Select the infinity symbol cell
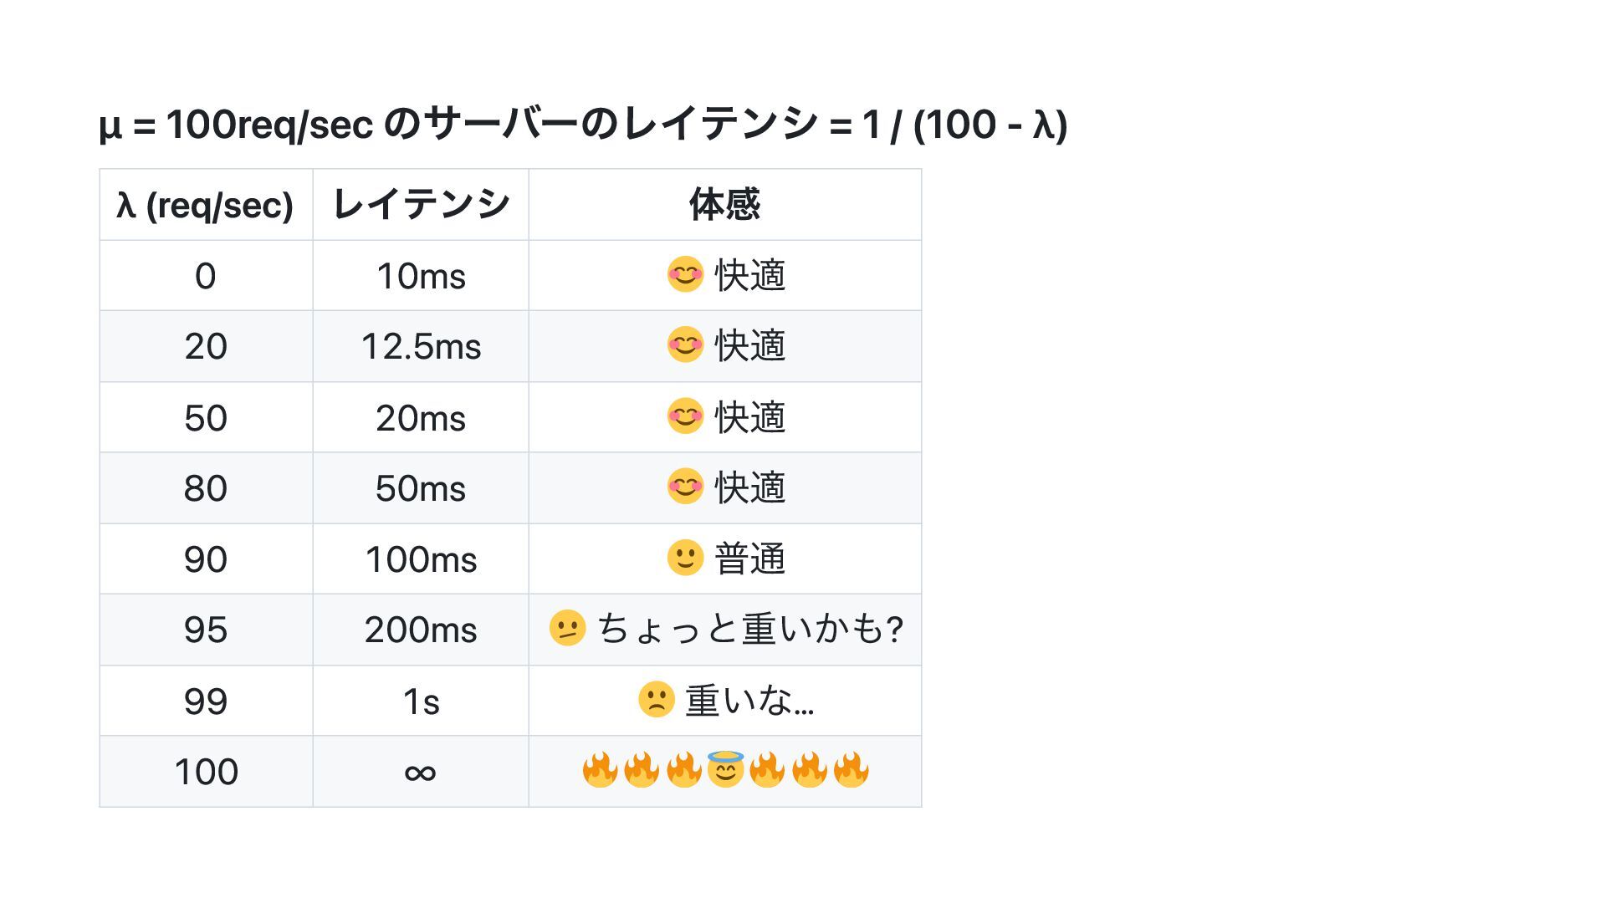The height and width of the screenshot is (903, 1606). (420, 772)
